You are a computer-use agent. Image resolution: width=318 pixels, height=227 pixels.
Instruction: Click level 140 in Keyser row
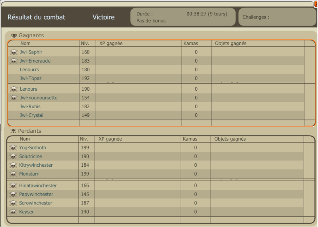click(x=85, y=212)
